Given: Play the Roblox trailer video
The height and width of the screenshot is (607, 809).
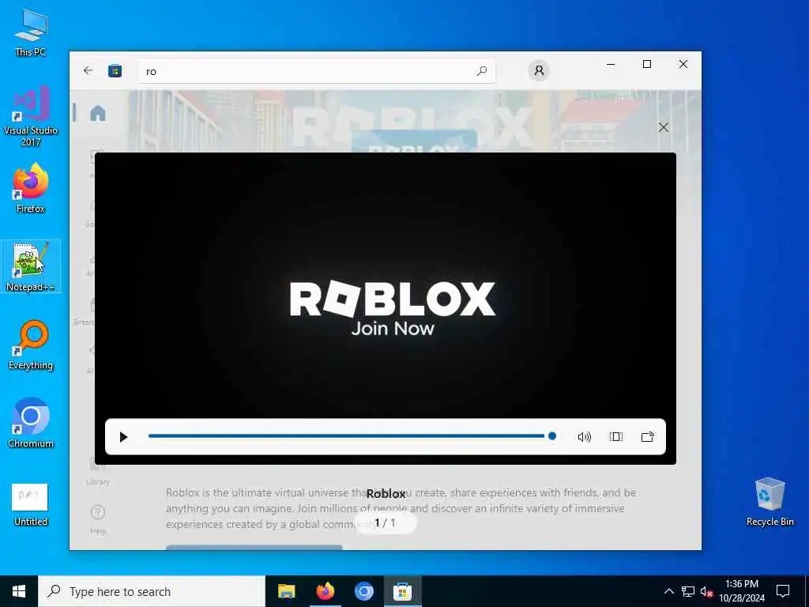Looking at the screenshot, I should (x=123, y=437).
